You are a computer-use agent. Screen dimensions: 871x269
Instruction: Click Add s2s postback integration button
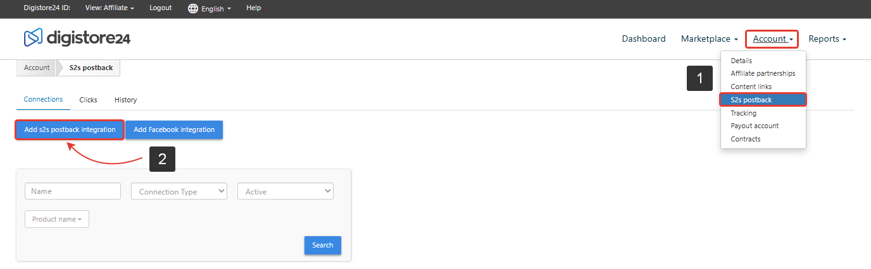tap(70, 129)
